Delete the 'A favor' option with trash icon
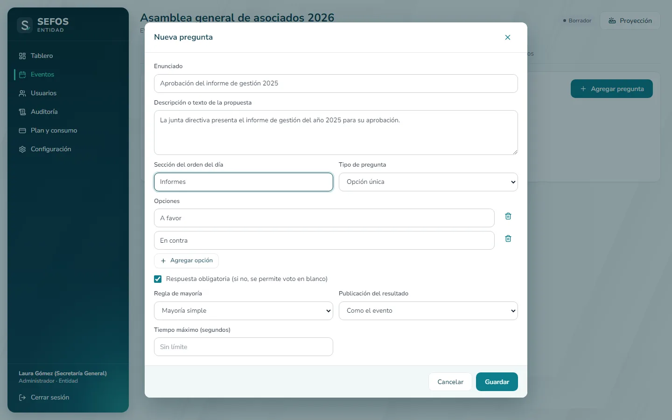The width and height of the screenshot is (672, 420). [x=508, y=216]
